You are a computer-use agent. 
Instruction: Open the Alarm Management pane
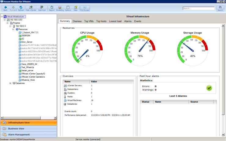28,135
